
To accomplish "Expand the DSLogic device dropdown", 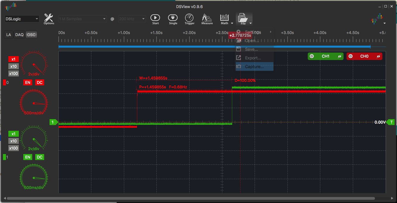I will [22, 19].
